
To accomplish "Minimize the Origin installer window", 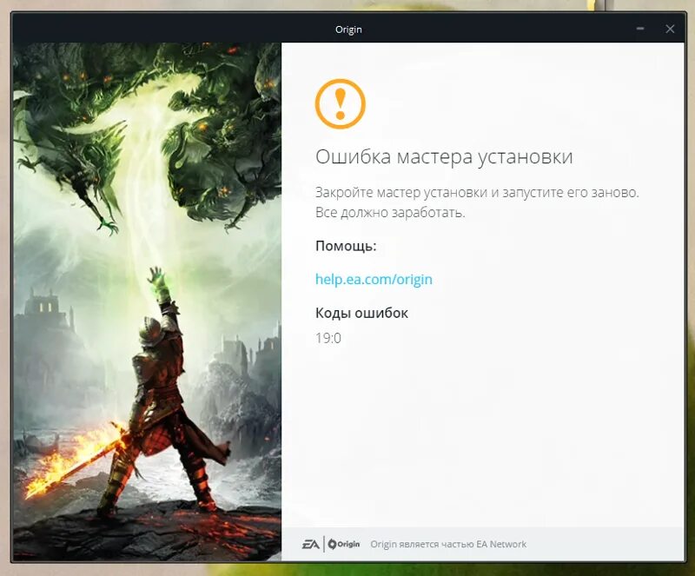I will pyautogui.click(x=640, y=29).
